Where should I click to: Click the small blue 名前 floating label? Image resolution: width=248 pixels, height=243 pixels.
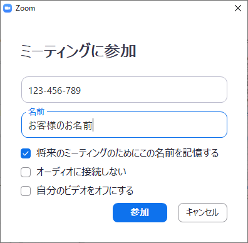[36, 112]
